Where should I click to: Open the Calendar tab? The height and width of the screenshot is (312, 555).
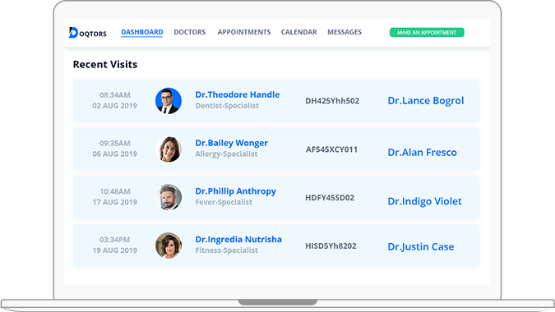298,32
